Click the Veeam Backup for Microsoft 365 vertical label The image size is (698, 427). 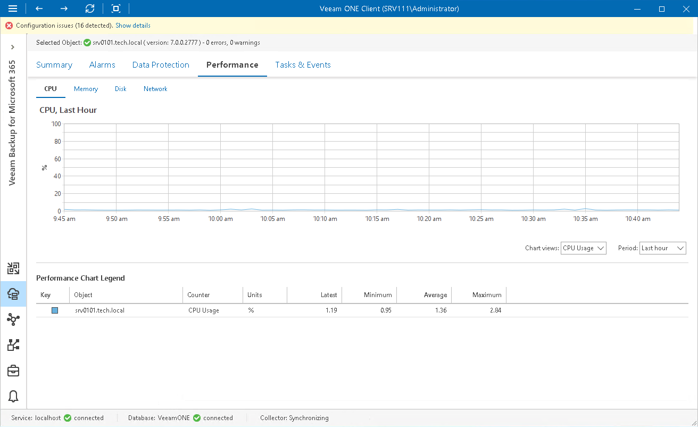[x=13, y=122]
